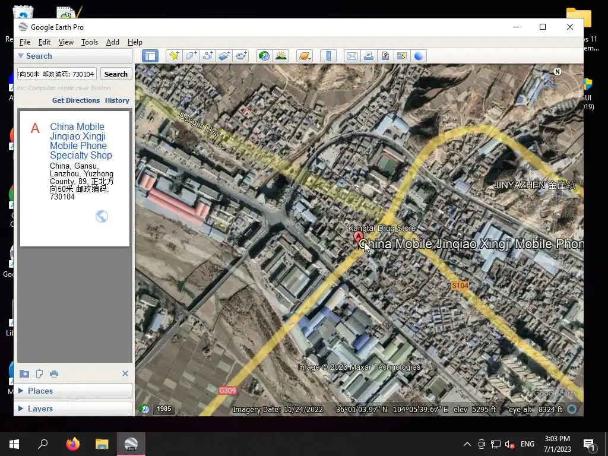Print search results using the panel printer icon
The image size is (608, 456).
point(54,373)
